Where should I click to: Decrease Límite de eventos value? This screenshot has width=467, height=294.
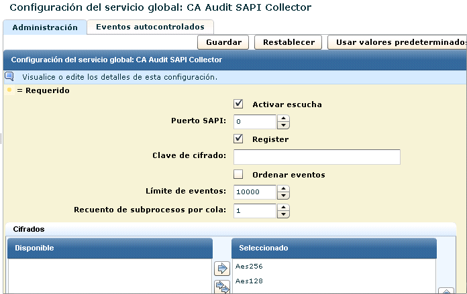(x=284, y=196)
